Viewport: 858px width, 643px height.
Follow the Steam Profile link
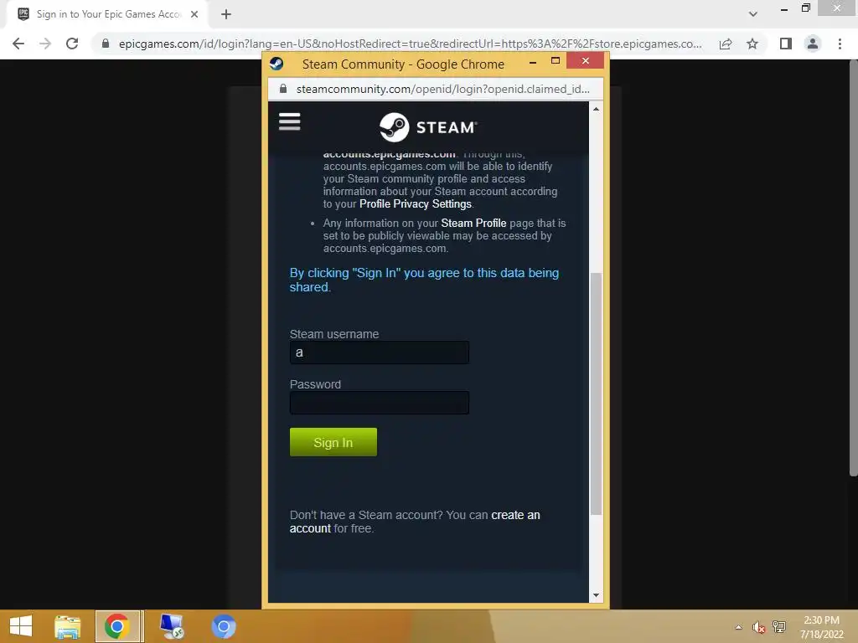pyautogui.click(x=473, y=223)
